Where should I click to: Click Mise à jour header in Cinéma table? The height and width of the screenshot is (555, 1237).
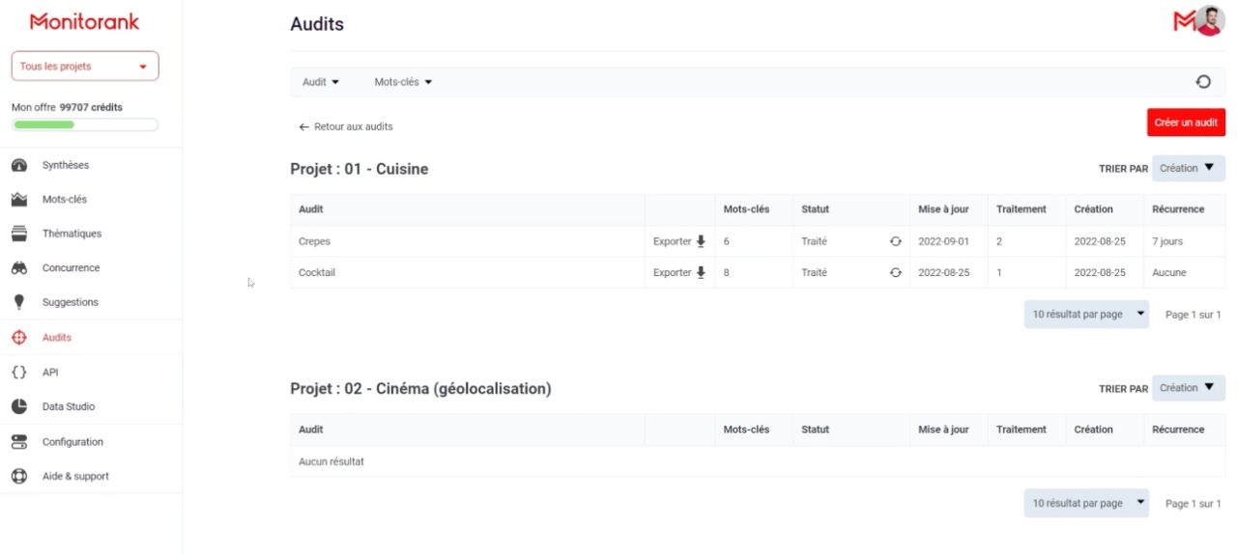coord(943,430)
